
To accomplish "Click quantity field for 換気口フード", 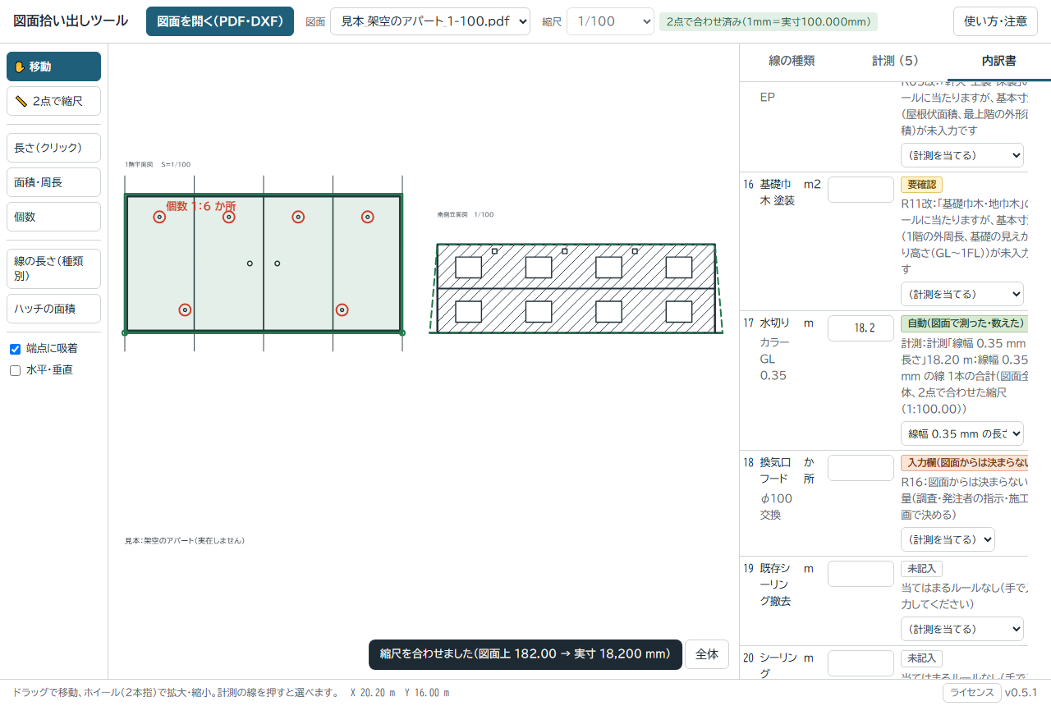I will coord(861,468).
